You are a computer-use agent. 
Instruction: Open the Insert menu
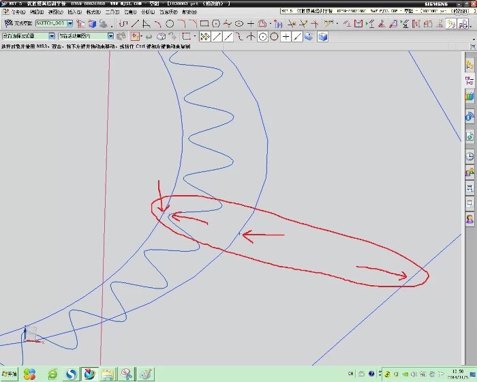(x=74, y=12)
